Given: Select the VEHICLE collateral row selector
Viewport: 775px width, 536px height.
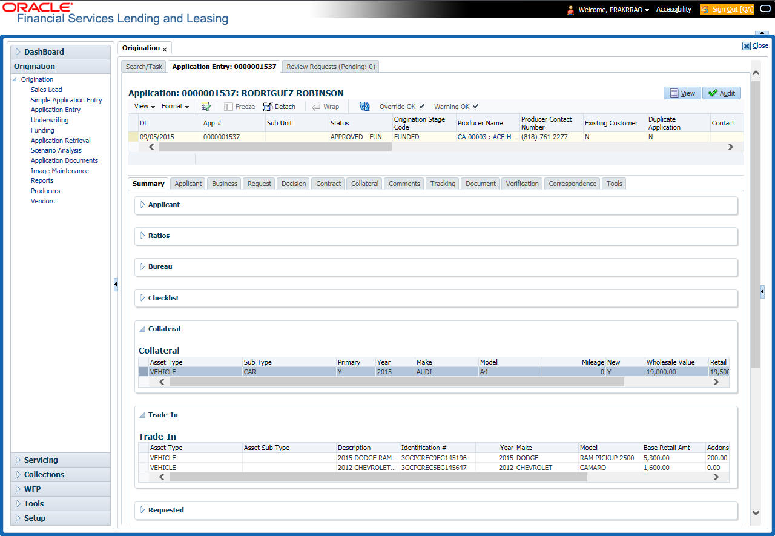Looking at the screenshot, I should (x=143, y=372).
